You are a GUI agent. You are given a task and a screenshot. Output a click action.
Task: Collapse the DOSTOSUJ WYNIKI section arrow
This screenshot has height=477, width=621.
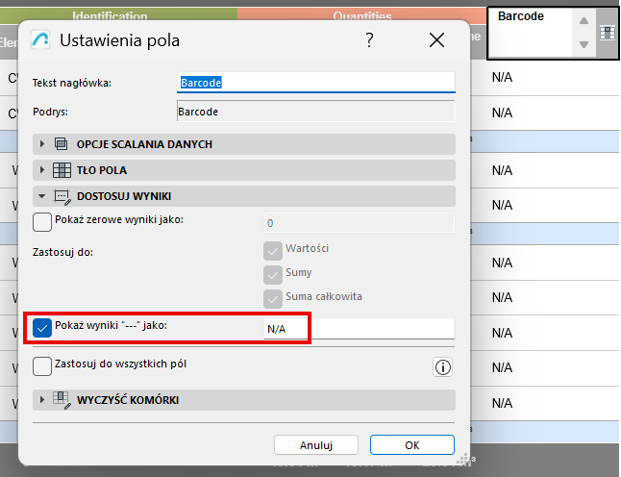[42, 196]
